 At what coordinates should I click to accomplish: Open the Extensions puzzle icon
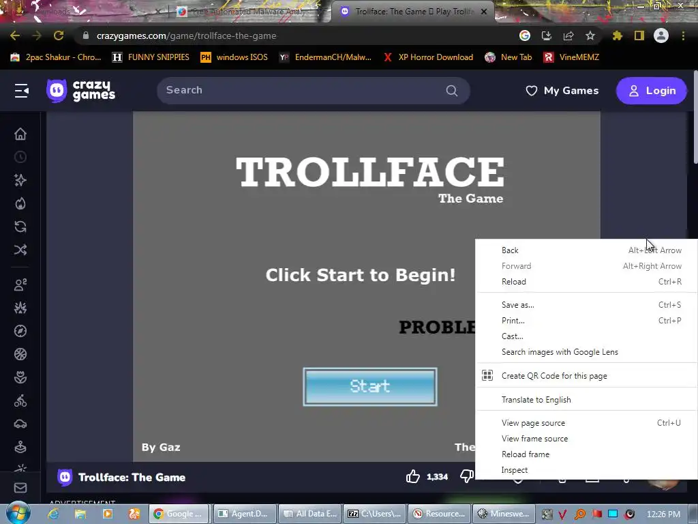click(617, 35)
